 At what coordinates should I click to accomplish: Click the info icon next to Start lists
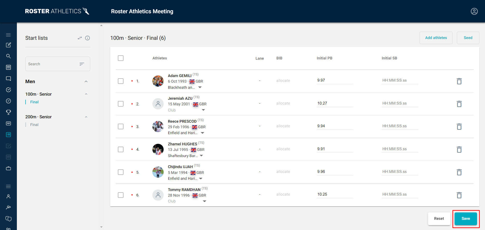tap(87, 38)
